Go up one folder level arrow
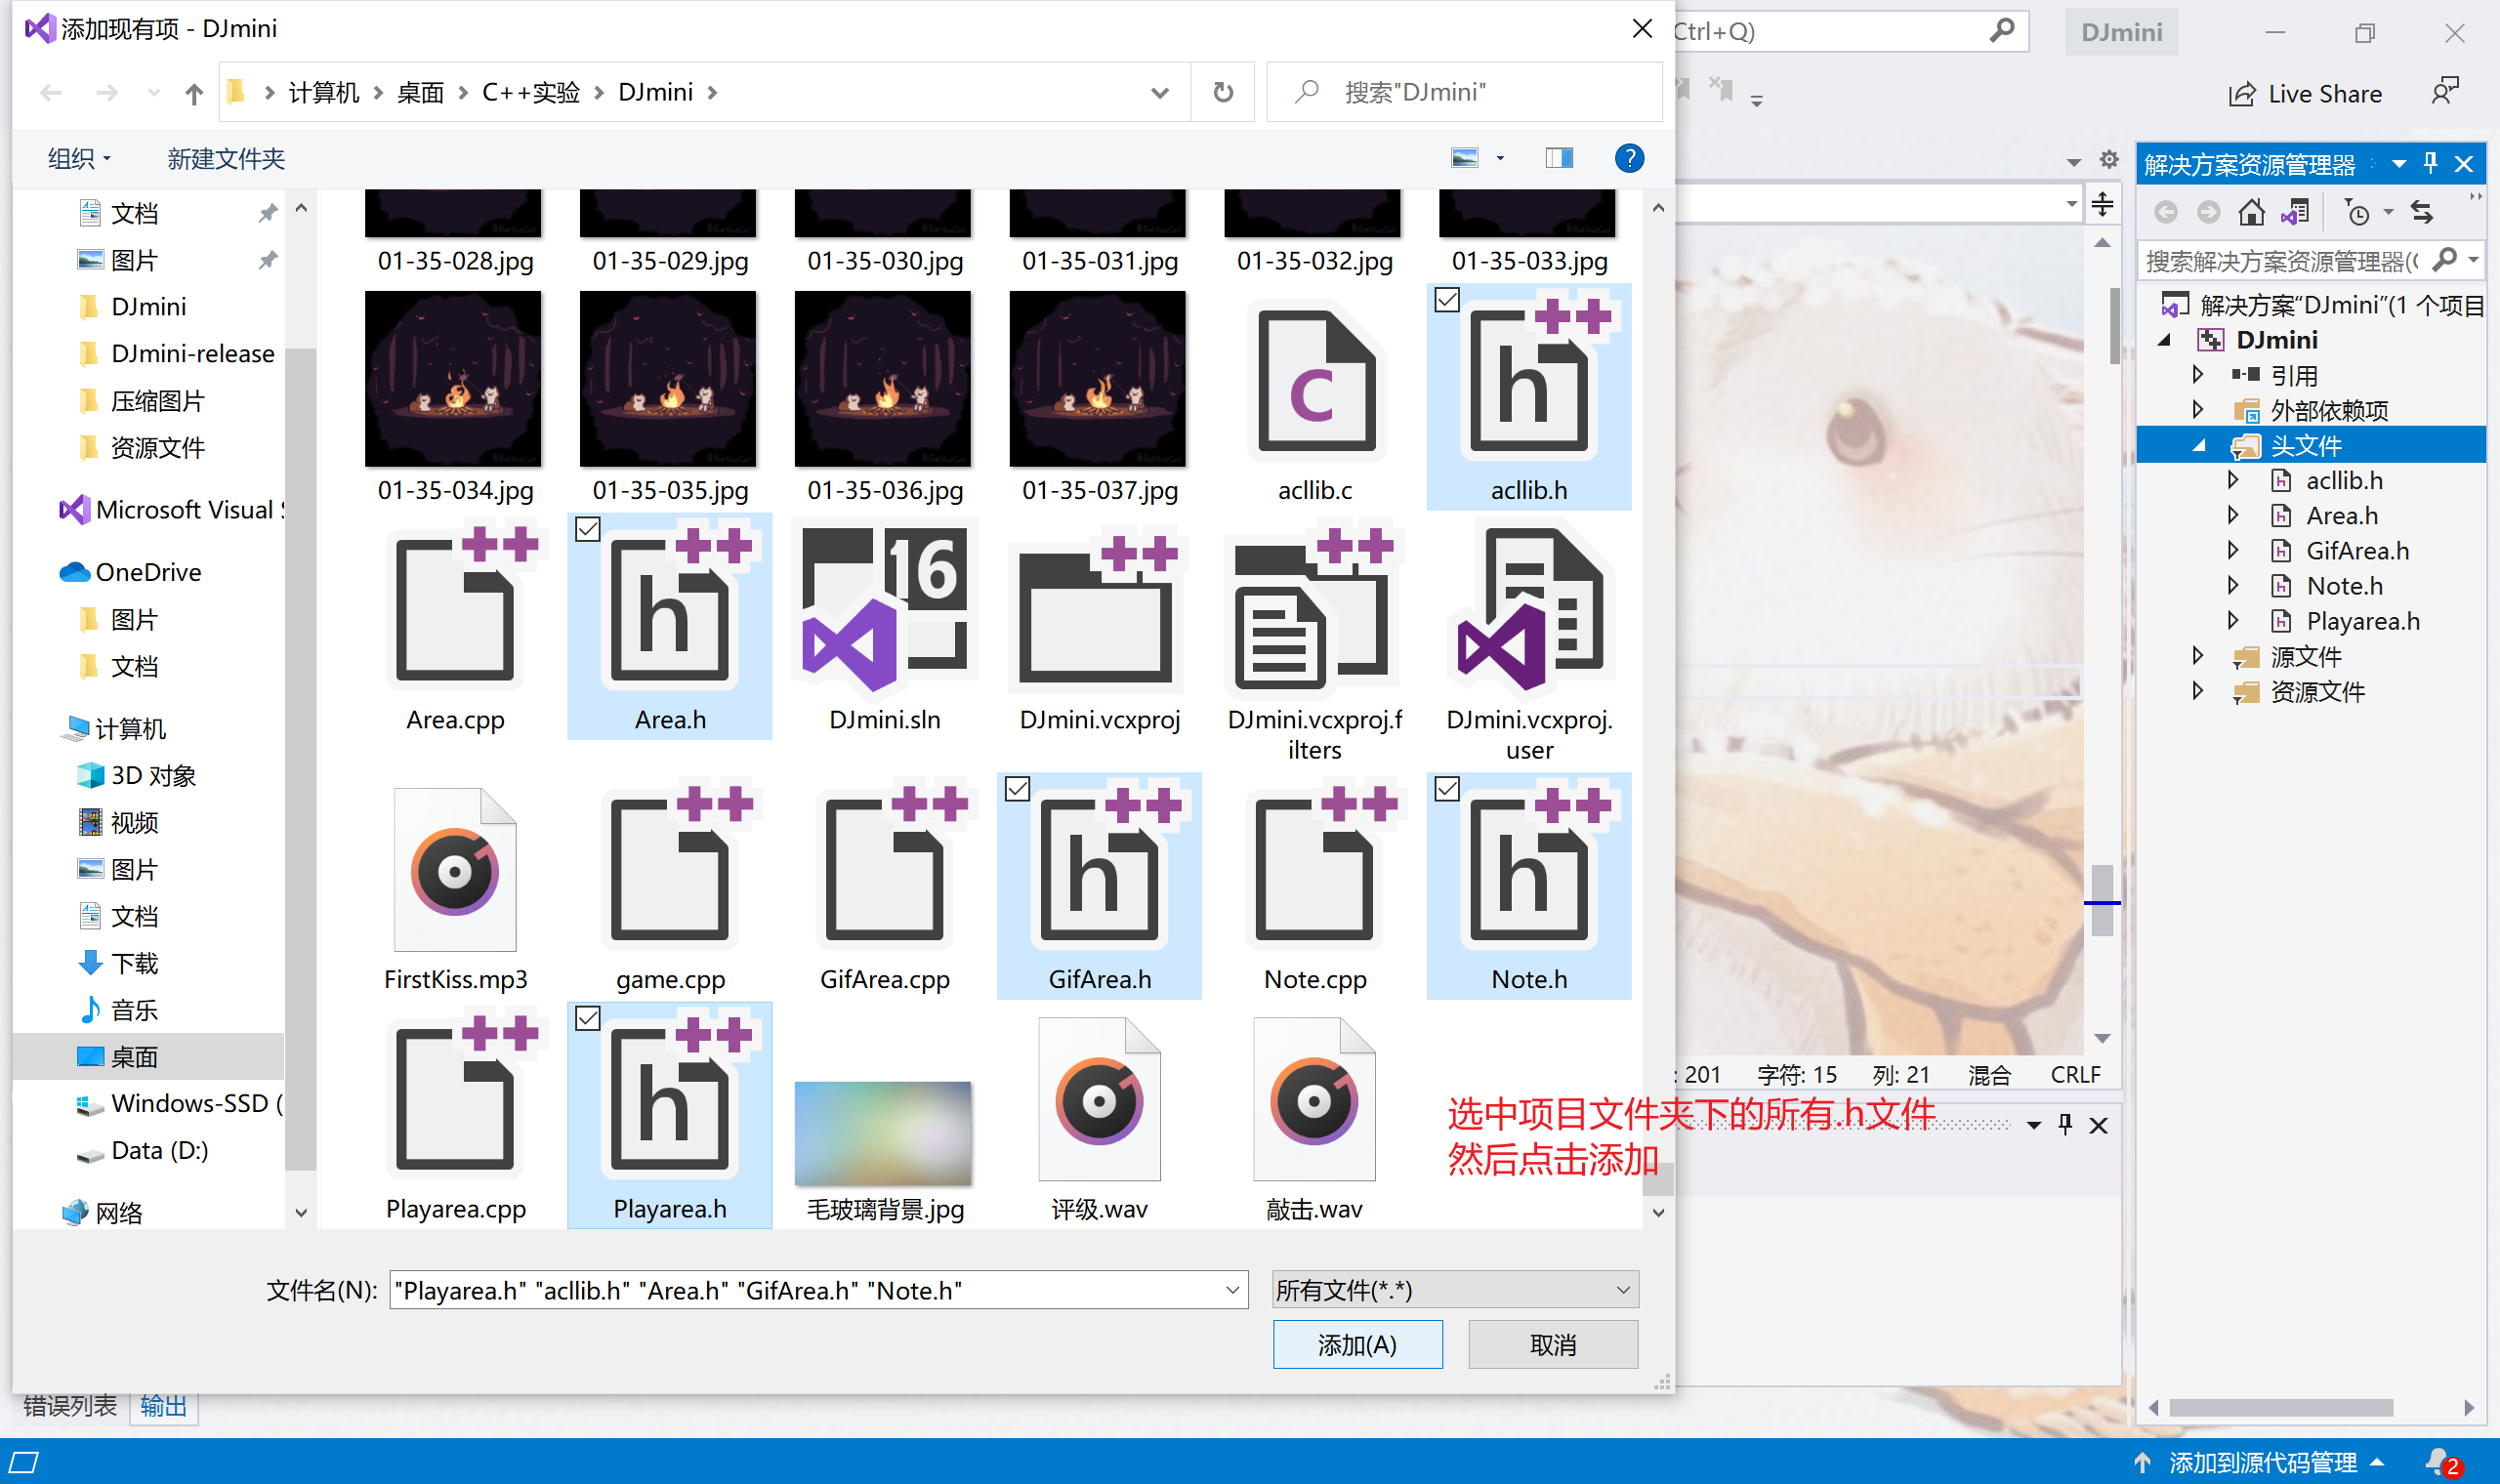This screenshot has width=2500, height=1484. point(194,93)
